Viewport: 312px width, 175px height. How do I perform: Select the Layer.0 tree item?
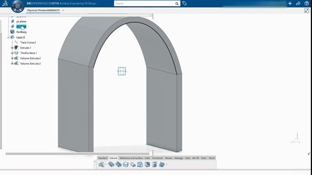20,37
